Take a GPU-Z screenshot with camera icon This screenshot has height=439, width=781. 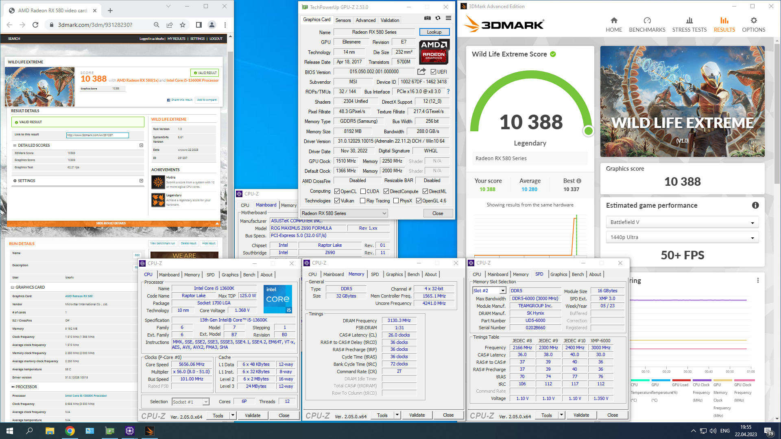coord(427,18)
